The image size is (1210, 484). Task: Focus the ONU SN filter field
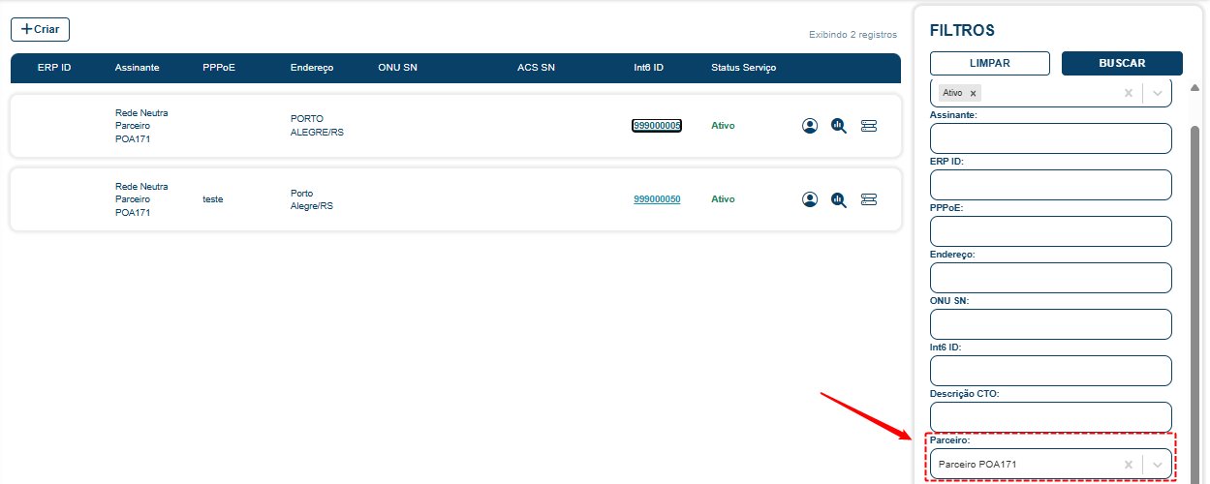coord(1050,324)
